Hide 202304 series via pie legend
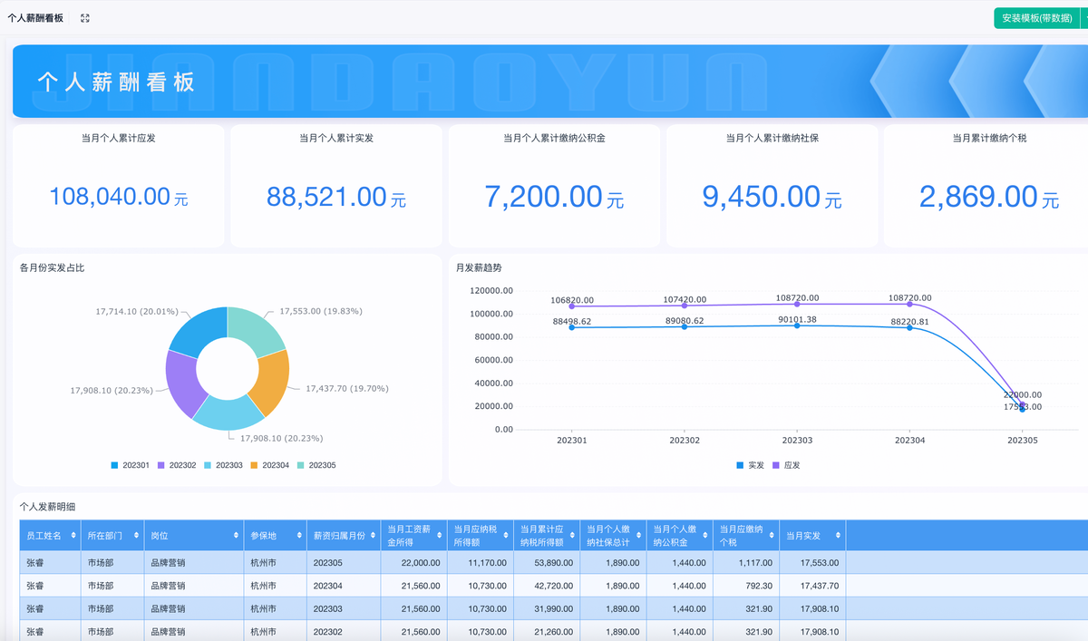The image size is (1088, 641). click(269, 465)
